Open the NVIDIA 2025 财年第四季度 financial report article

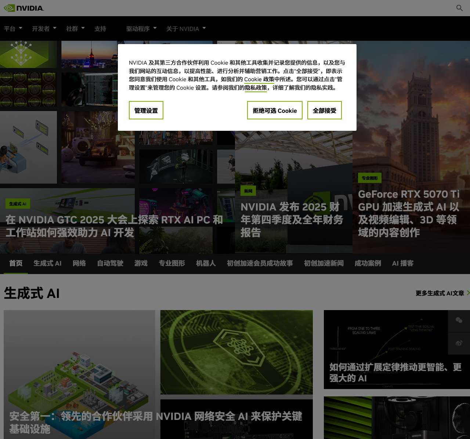point(292,220)
